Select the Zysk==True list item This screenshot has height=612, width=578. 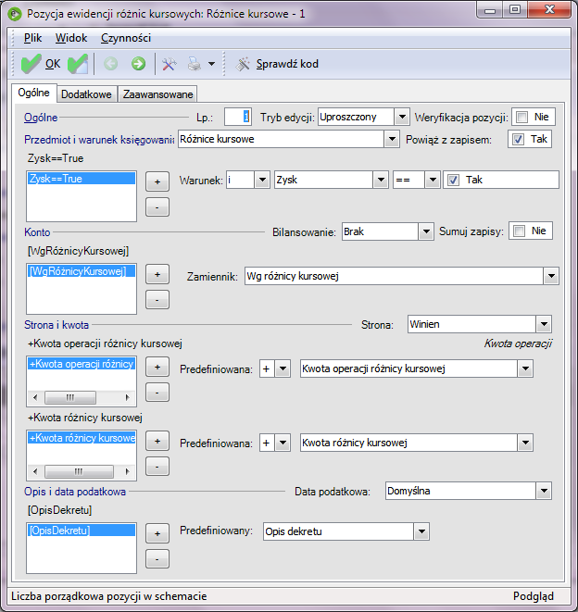click(x=82, y=179)
